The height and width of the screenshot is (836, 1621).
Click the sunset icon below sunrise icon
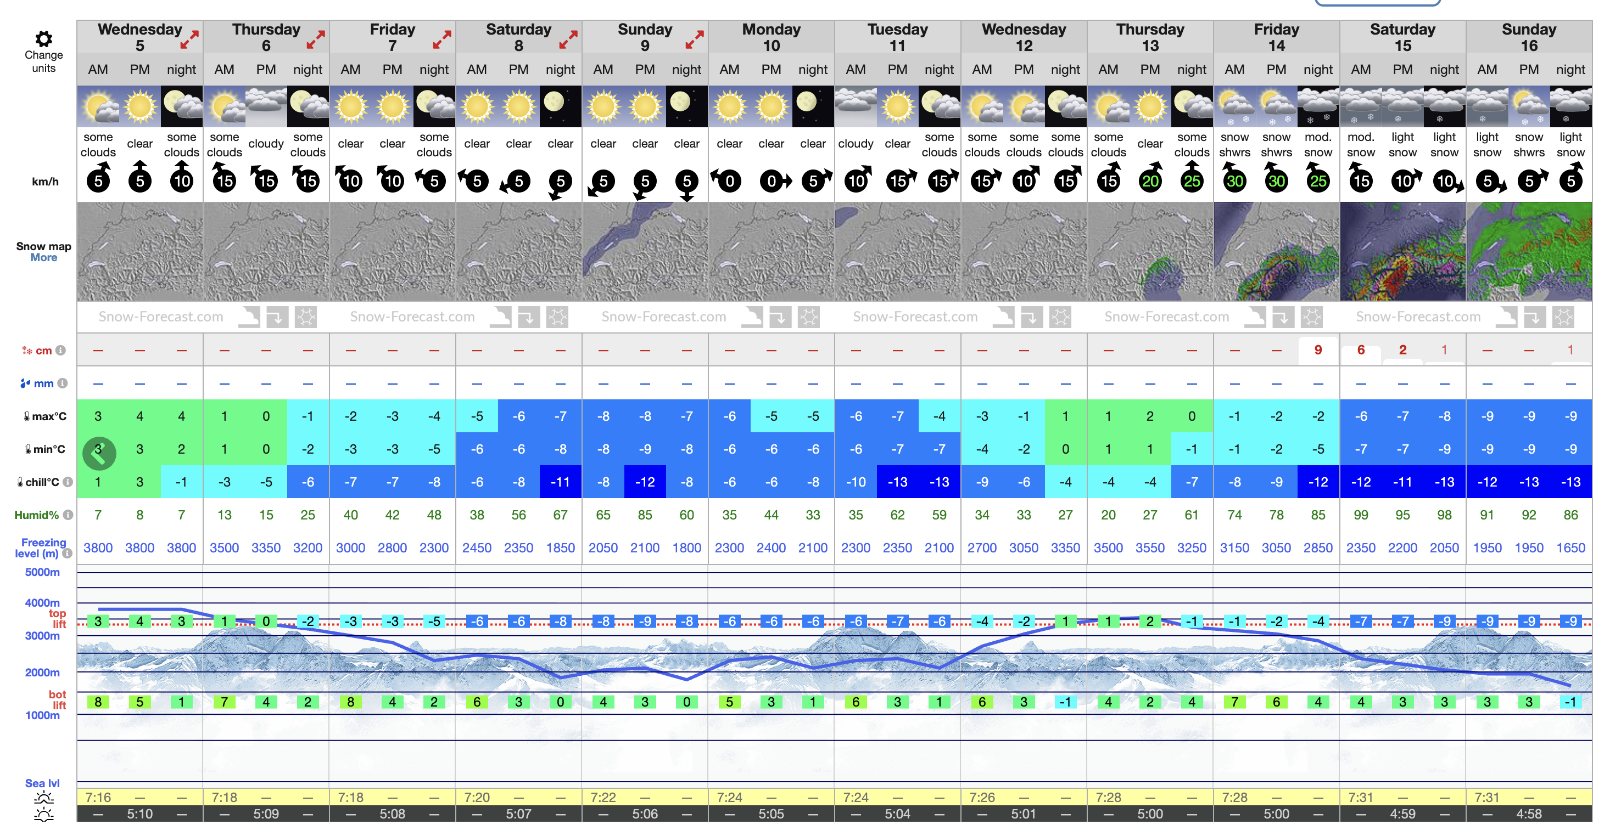(43, 815)
